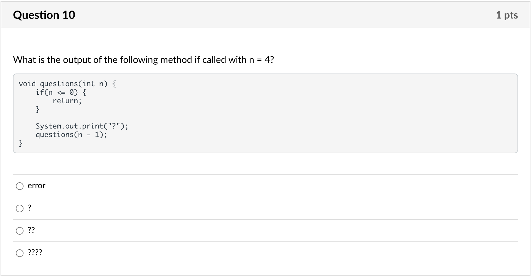
Task: Mark the '??' radio button
Action: point(20,231)
